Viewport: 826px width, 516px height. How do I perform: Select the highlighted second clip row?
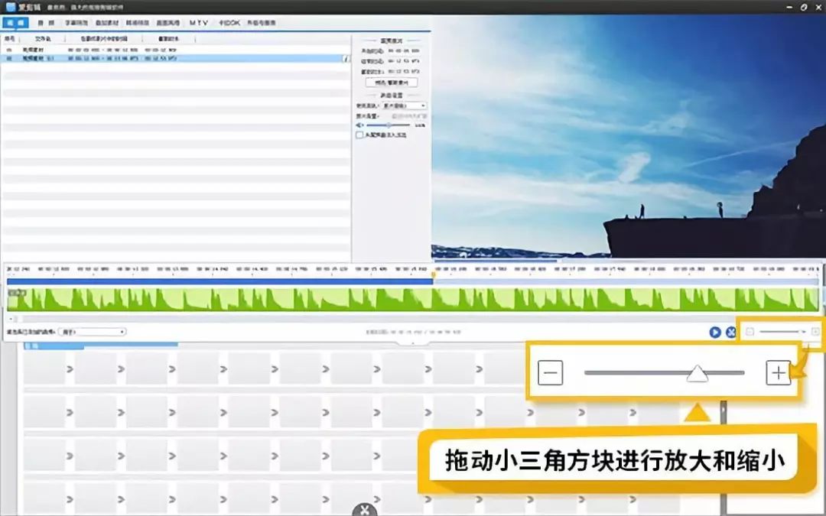pos(176,58)
